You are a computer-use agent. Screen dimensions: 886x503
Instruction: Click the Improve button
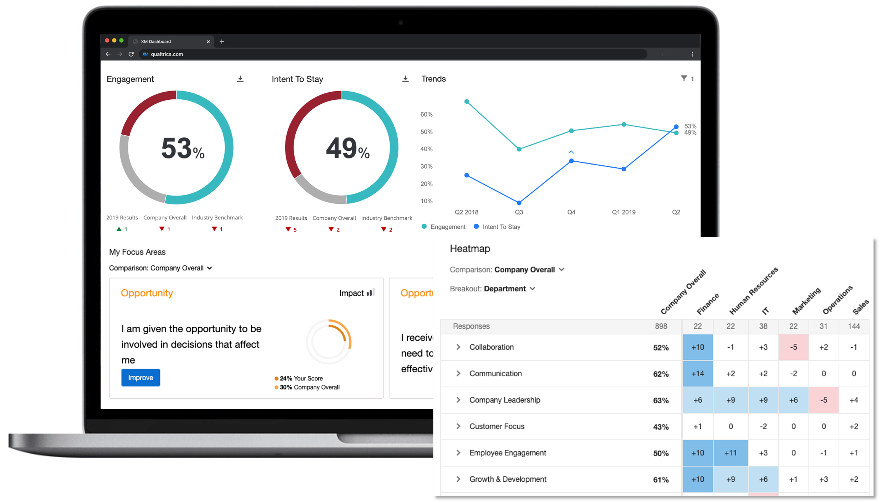coord(141,378)
